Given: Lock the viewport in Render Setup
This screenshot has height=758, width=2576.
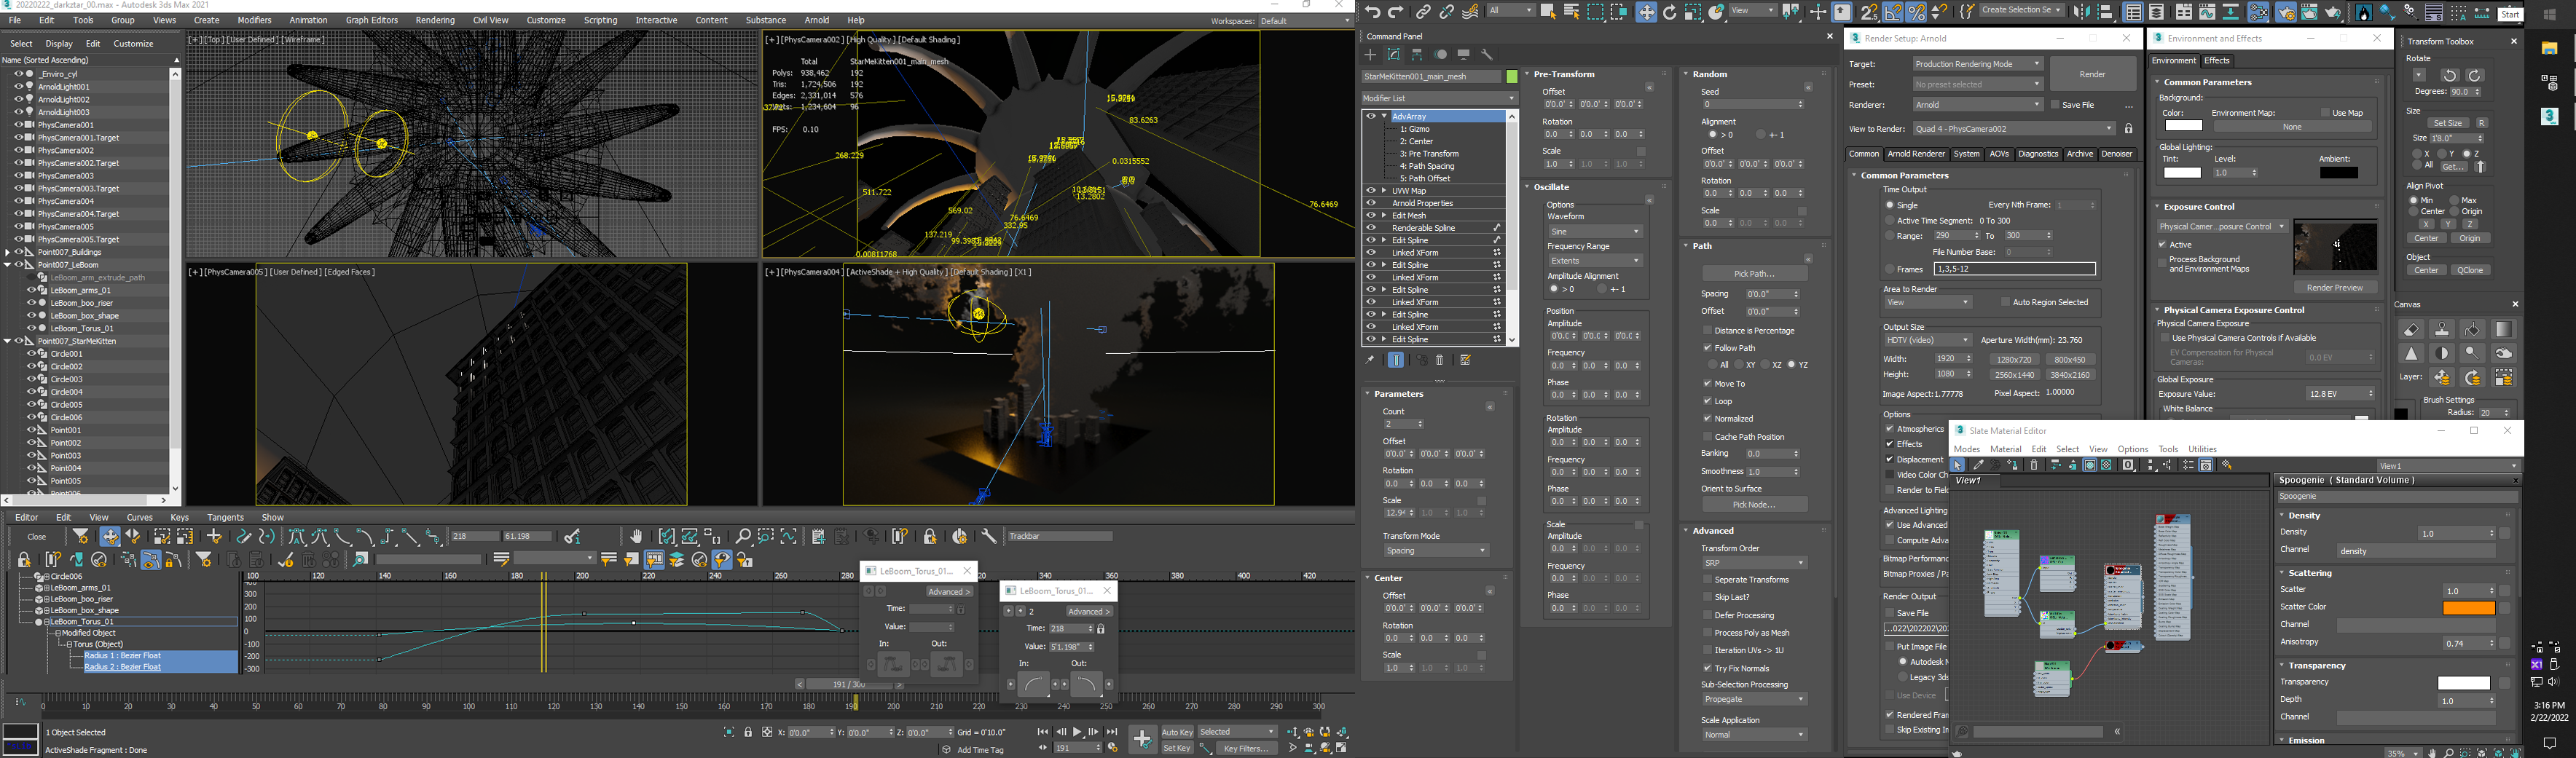Looking at the screenshot, I should pos(2128,129).
